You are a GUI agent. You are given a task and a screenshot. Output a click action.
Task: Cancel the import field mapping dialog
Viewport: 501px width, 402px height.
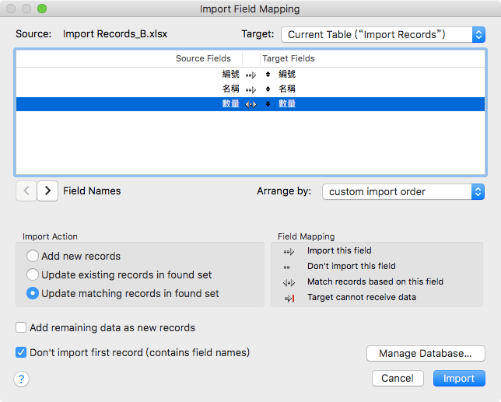(x=398, y=378)
